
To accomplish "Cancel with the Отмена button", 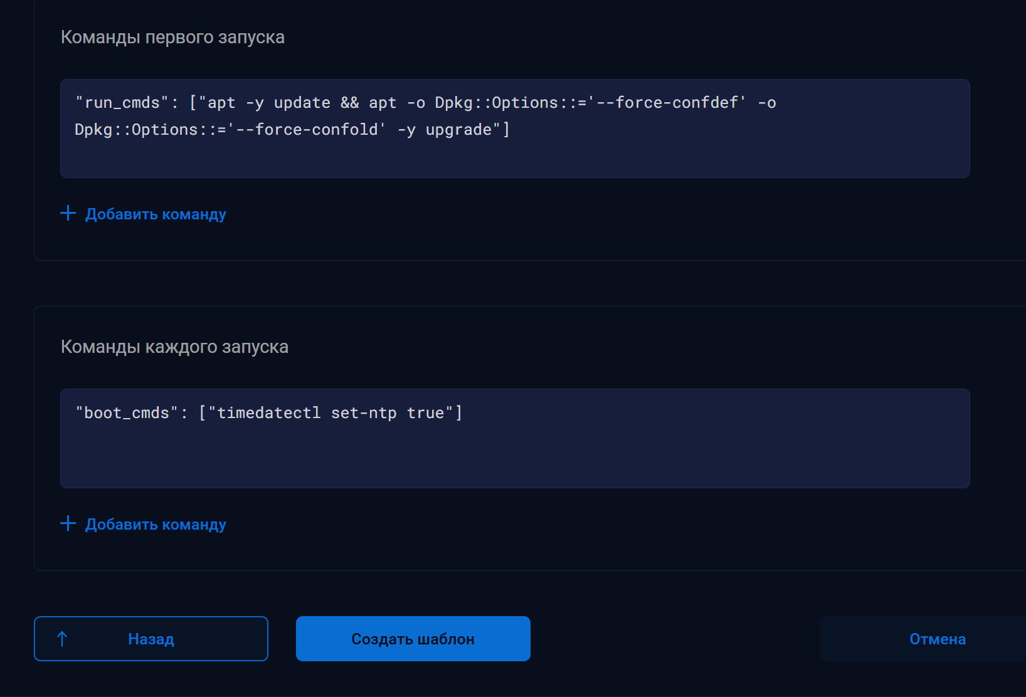I will pyautogui.click(x=937, y=639).
